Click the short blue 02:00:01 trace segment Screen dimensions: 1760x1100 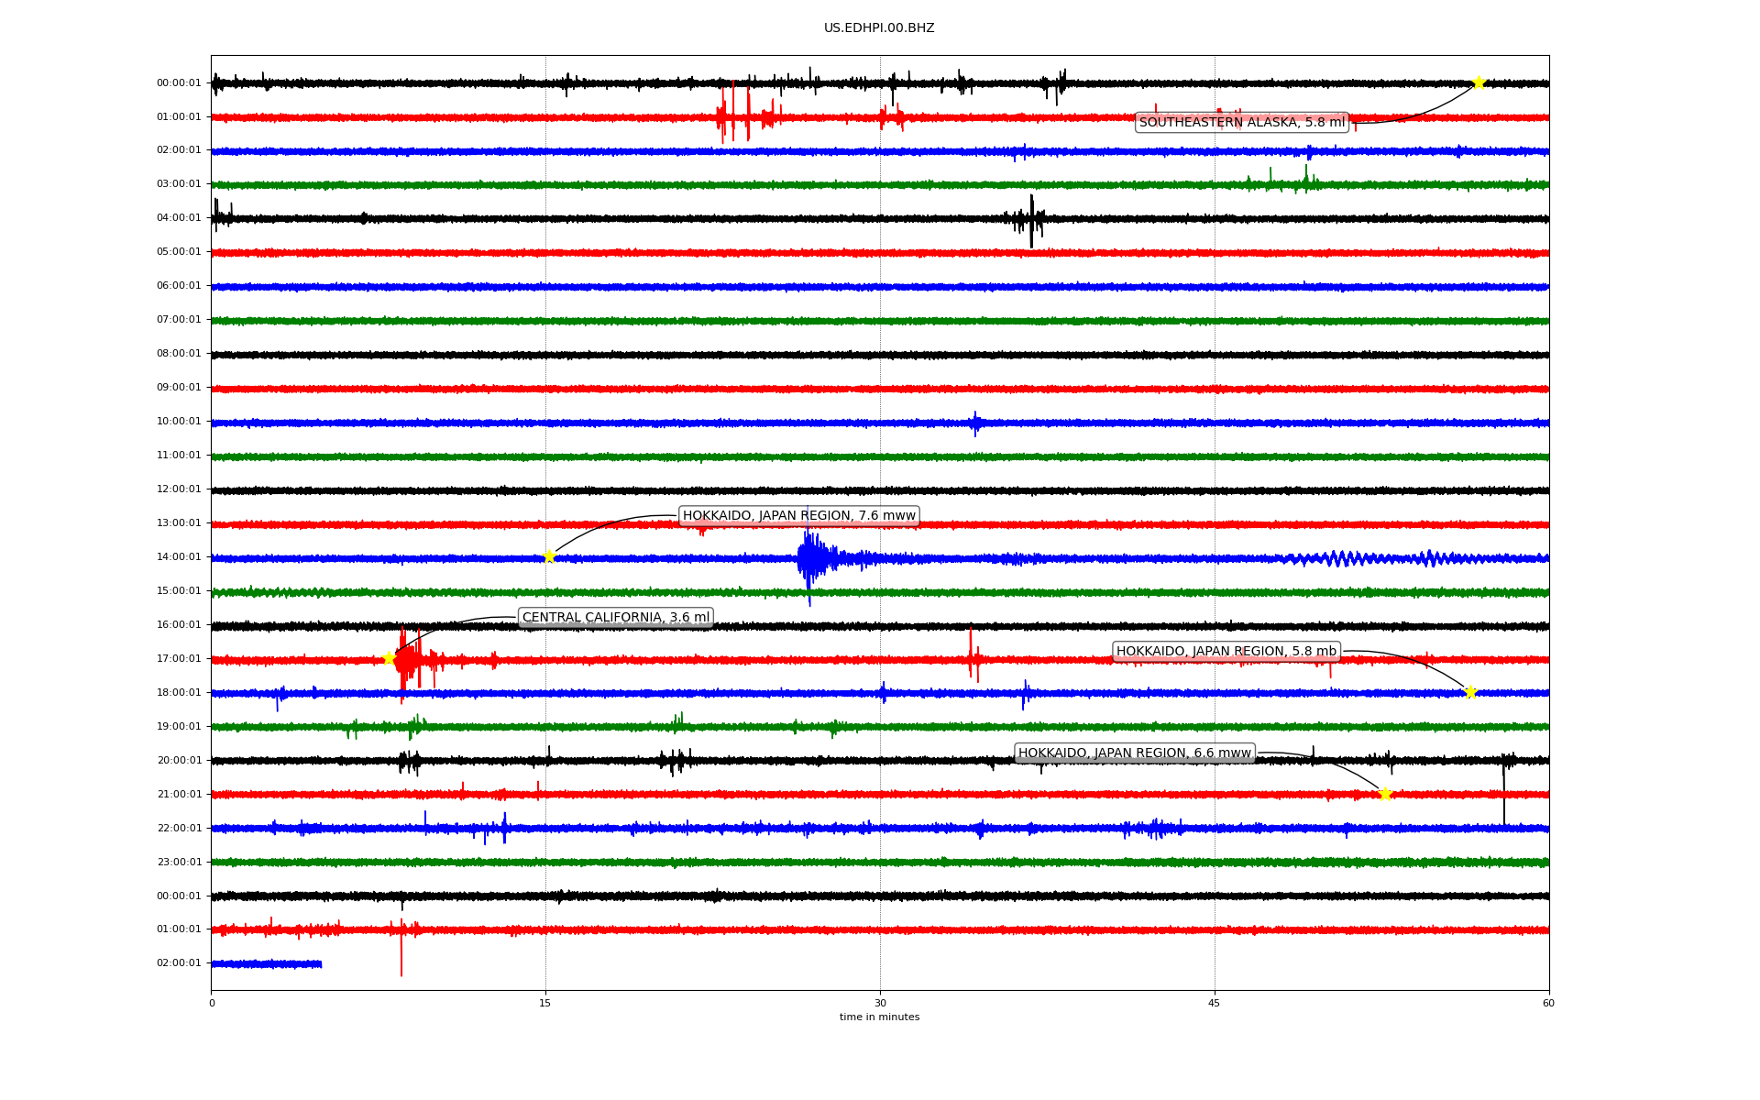(x=266, y=963)
